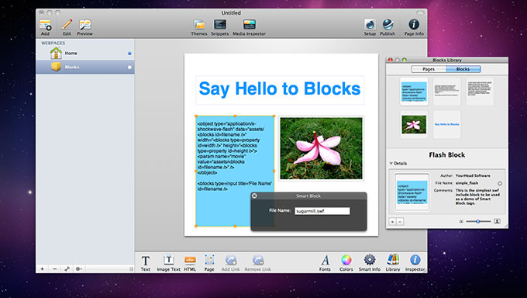Click the sidebar wrench tool button

click(67, 269)
